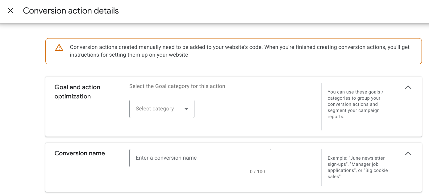Viewport: 429px width, 195px height.
Task: Click the Enter a conversion name placeholder
Action: tap(166, 158)
